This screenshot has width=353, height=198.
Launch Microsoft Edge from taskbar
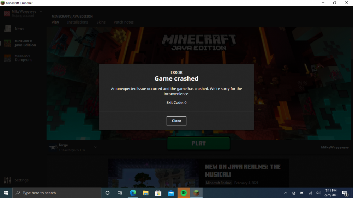pos(133,193)
